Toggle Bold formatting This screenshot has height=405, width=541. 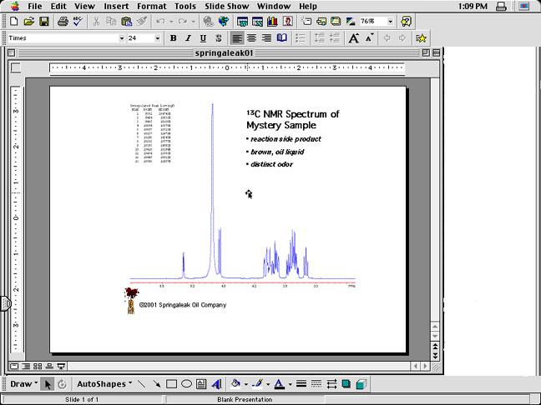[x=174, y=38]
